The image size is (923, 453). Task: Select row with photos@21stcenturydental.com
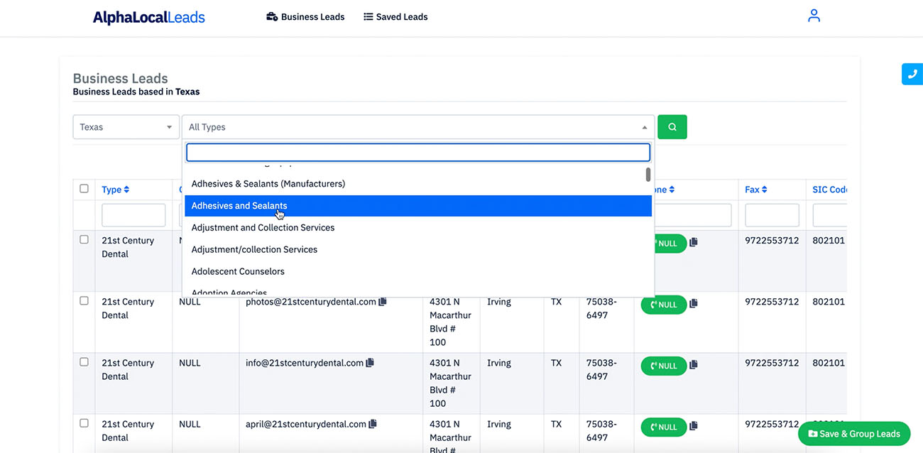84,301
